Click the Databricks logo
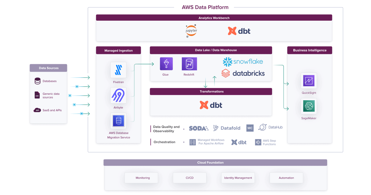Image resolution: width=371 pixels, height=195 pixels. pyautogui.click(x=243, y=73)
